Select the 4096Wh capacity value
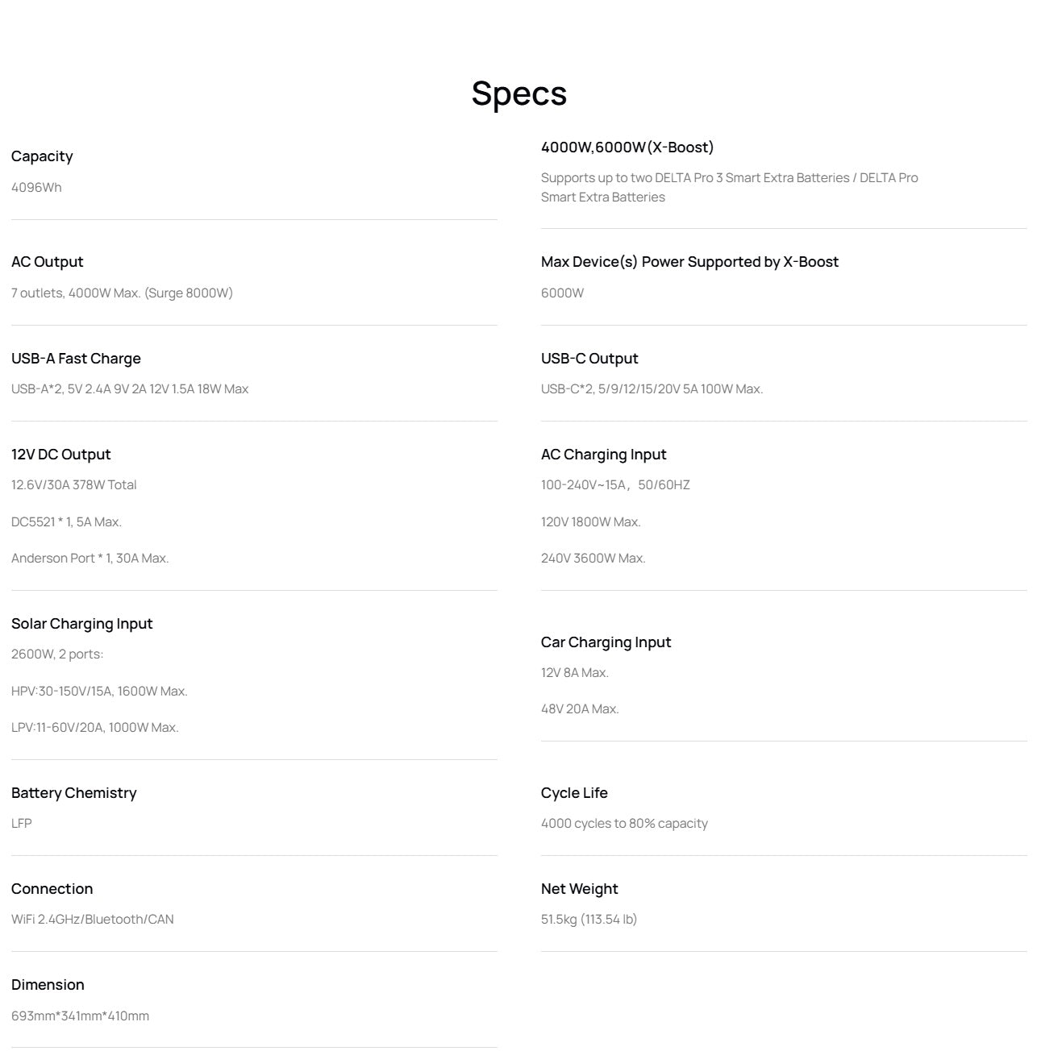Screen dimensions: 1037x1051 click(36, 188)
